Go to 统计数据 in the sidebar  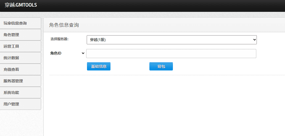pyautogui.click(x=20, y=58)
